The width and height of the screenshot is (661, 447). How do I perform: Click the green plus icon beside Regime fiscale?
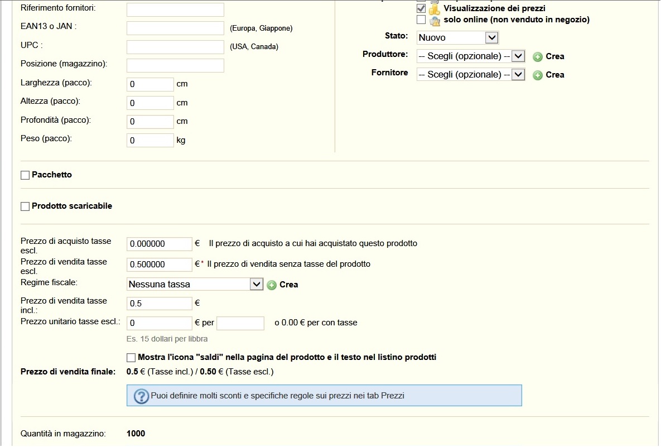tap(272, 285)
